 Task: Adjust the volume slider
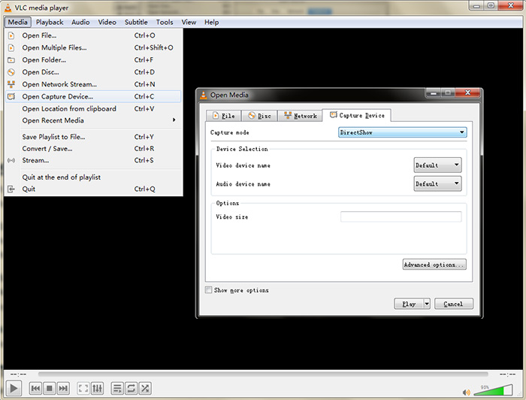[x=493, y=390]
